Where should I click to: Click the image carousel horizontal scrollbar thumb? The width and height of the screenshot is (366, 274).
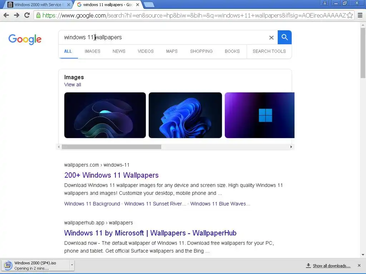112,147
